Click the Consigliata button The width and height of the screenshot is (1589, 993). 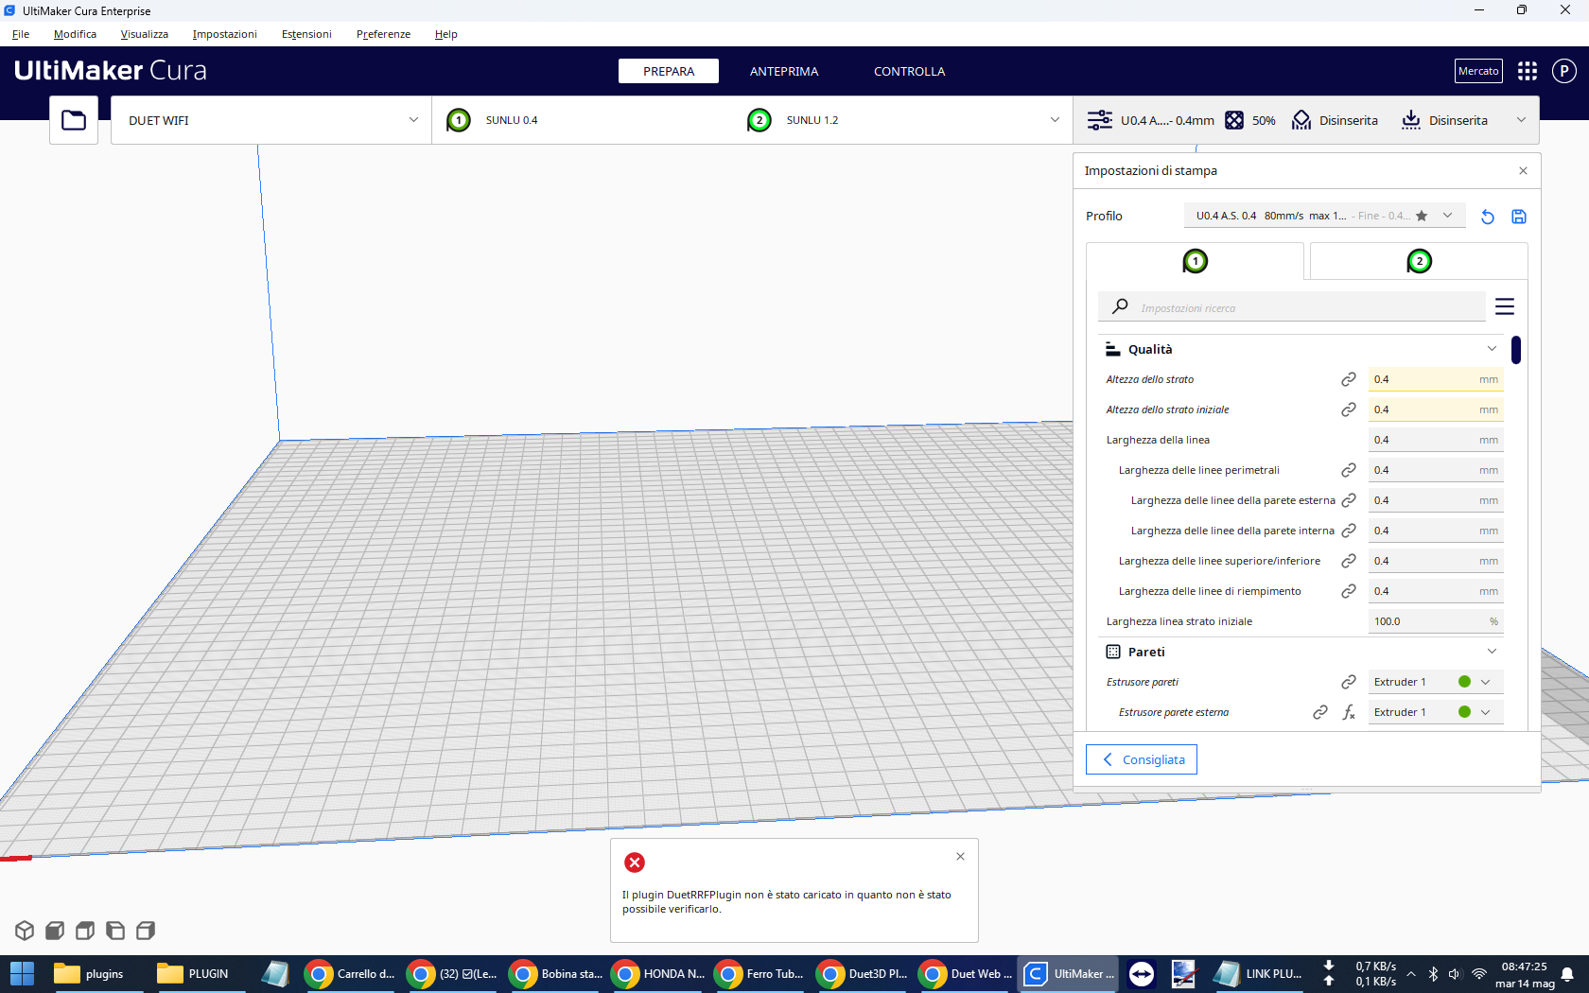point(1142,759)
